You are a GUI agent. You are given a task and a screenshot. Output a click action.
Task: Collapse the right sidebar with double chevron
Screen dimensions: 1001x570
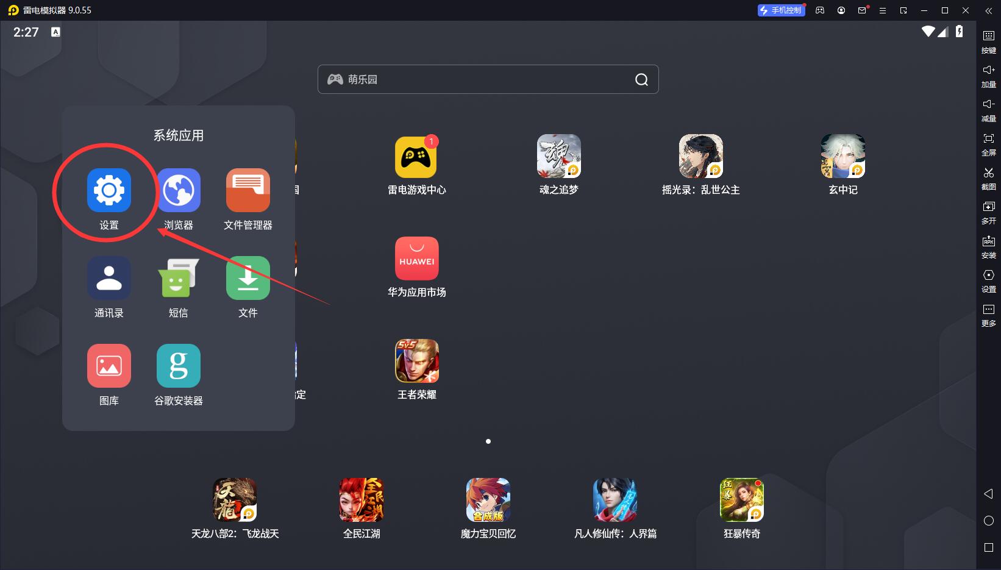pos(988,10)
